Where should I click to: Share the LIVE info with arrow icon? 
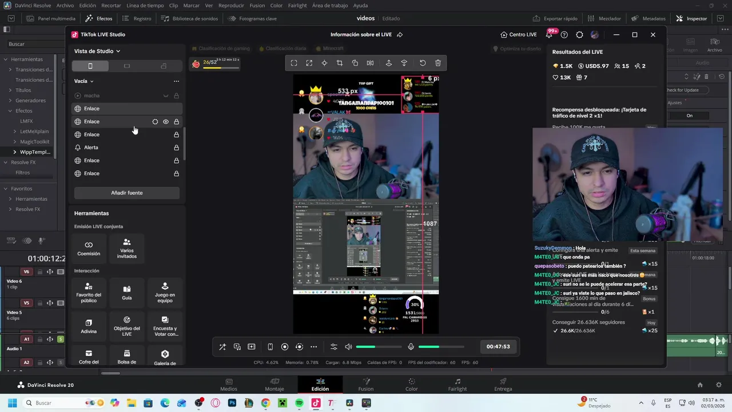pos(400,34)
